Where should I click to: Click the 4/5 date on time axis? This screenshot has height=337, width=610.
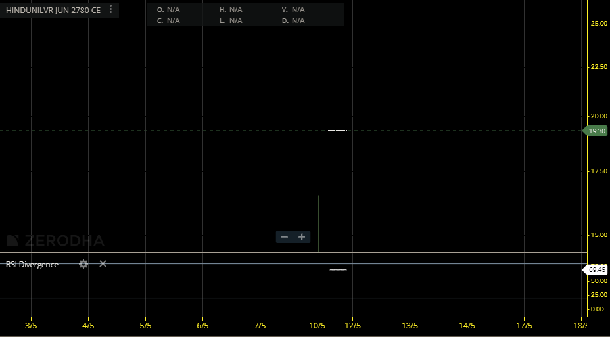click(x=88, y=325)
